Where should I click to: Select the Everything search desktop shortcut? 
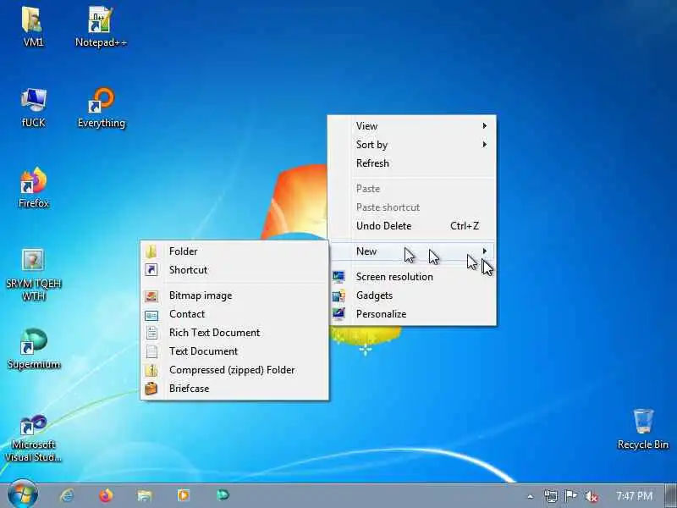[x=102, y=108]
